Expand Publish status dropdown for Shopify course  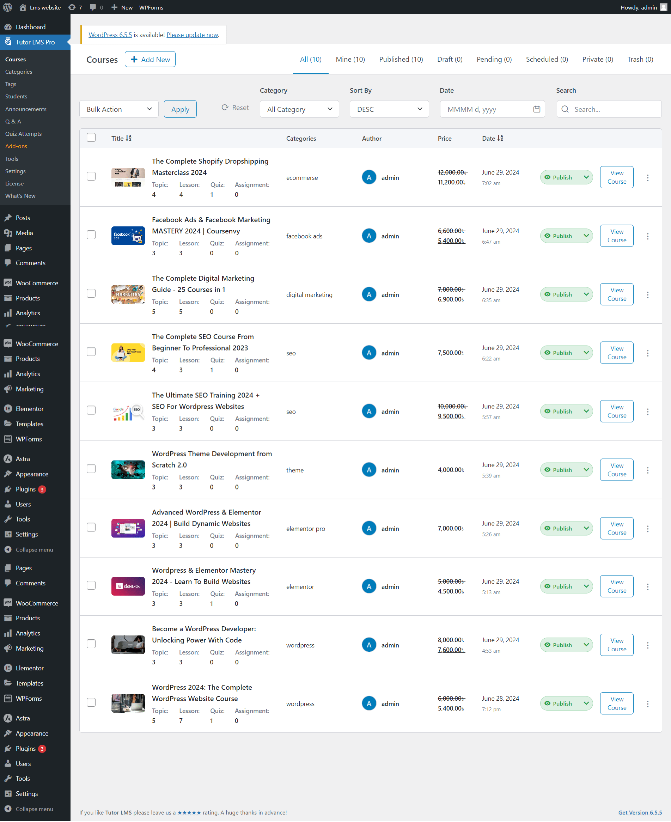click(586, 177)
